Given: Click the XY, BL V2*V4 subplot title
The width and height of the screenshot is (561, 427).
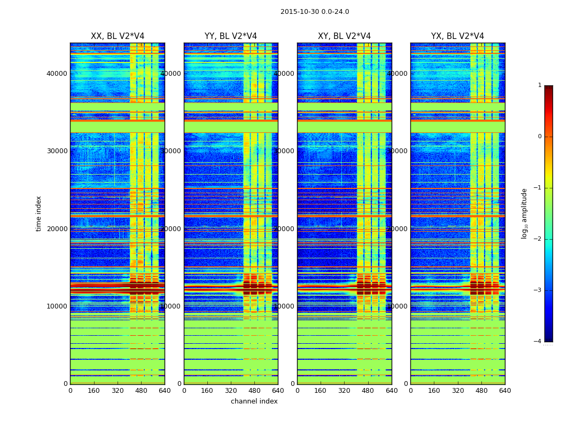Looking at the screenshot, I should (x=344, y=36).
